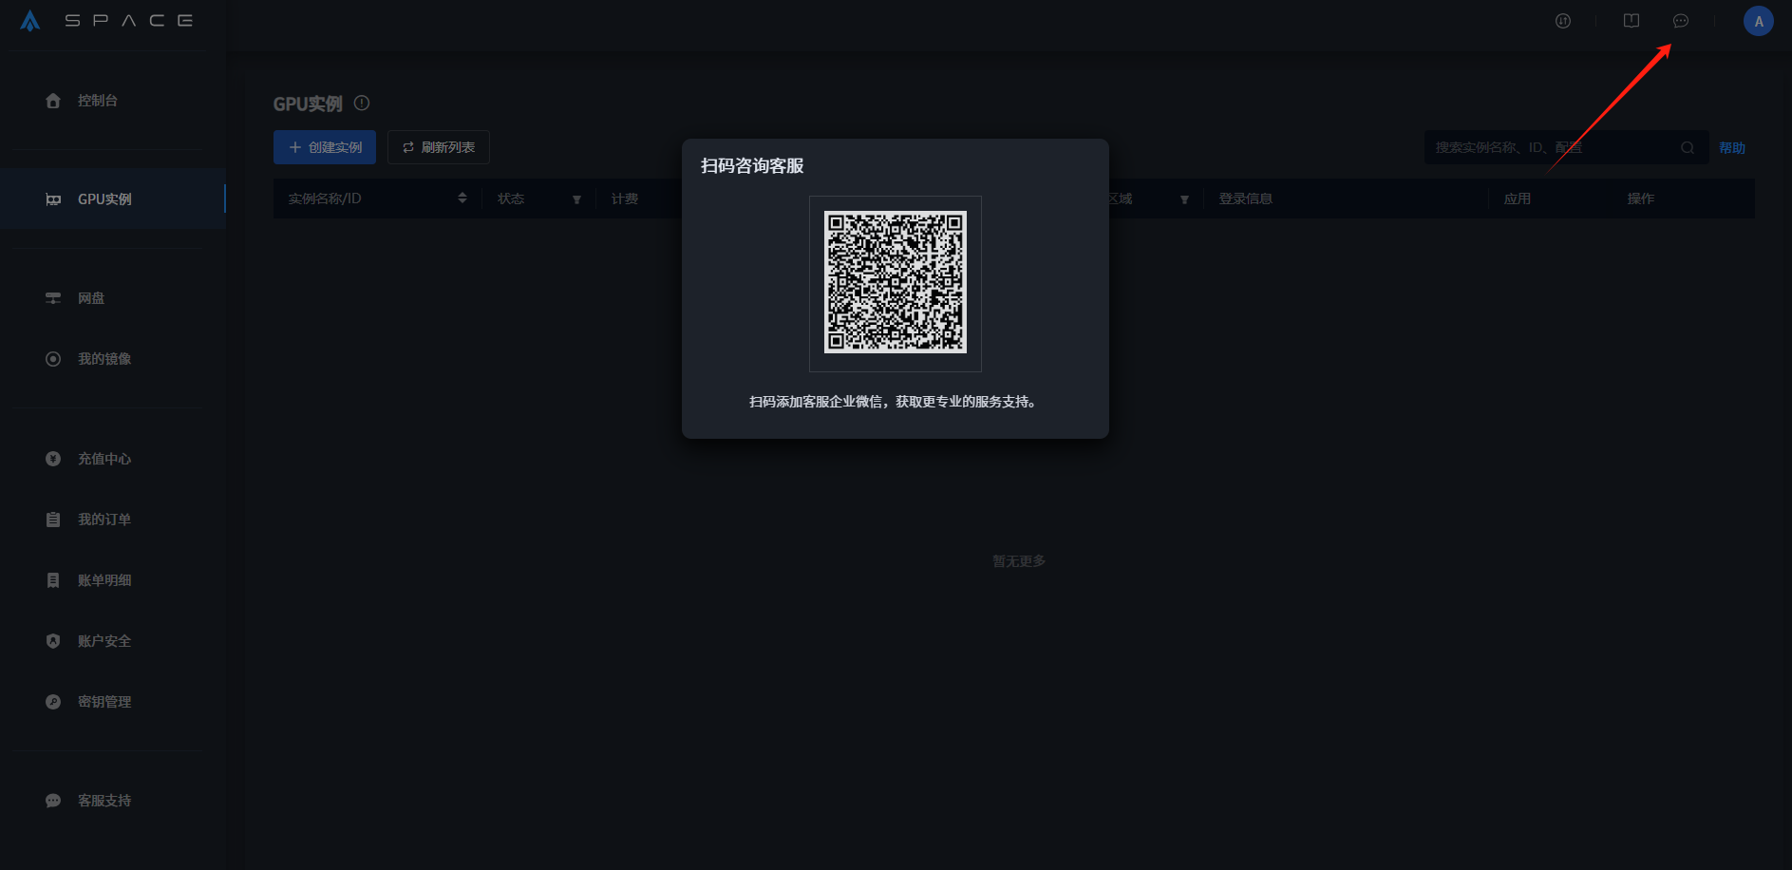Click the 扫码添加客服企业微信 description text
This screenshot has width=1792, height=870.
click(893, 402)
